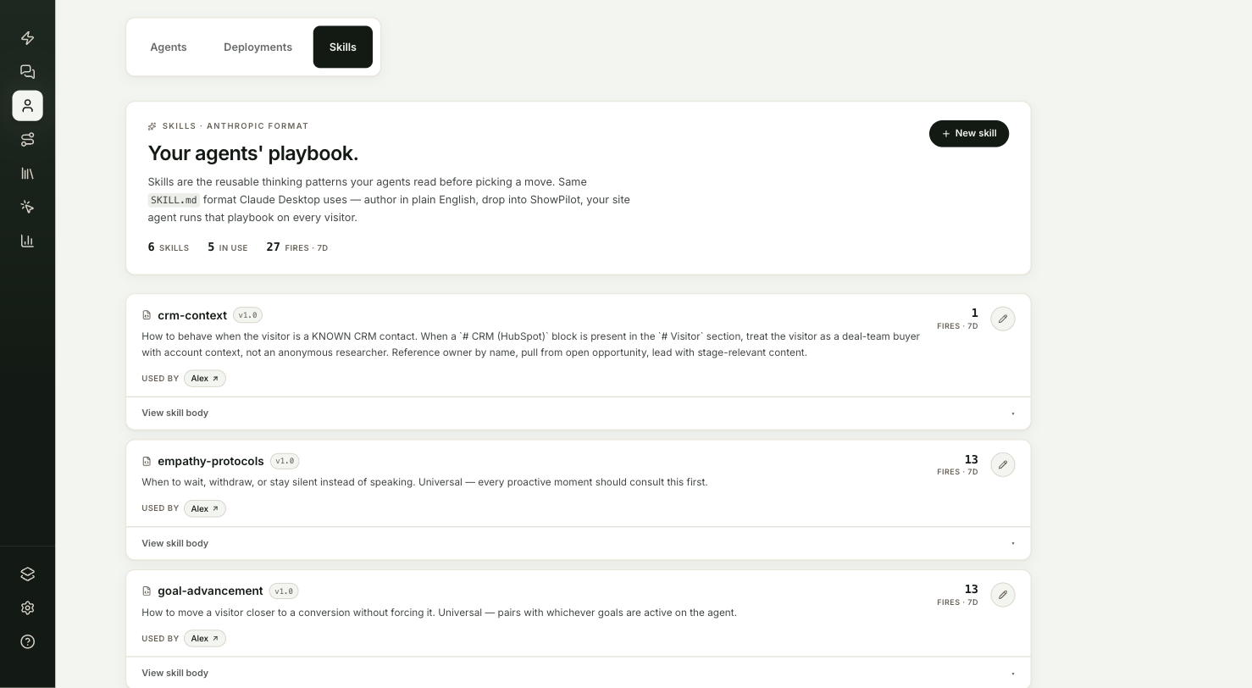1252x688 pixels.
Task: Click 'Your agents' playbook.' heading
Action: pos(253,153)
